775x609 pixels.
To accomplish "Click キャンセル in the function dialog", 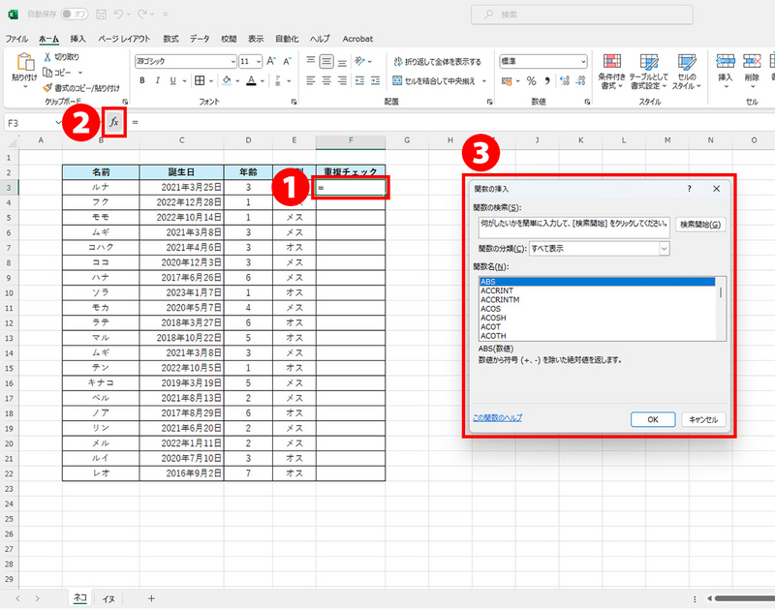I will (703, 419).
